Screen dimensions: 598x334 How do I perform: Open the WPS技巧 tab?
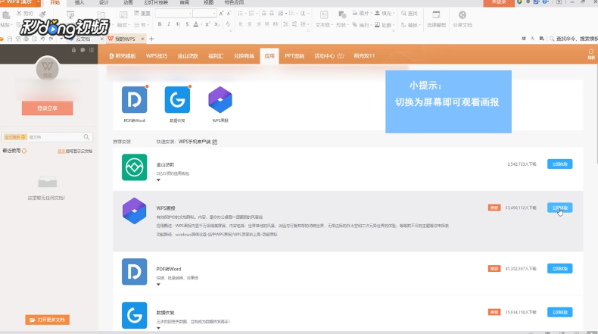[x=157, y=56]
